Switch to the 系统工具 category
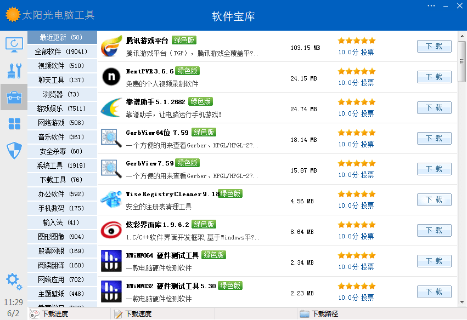Viewport: 467px width, 320px height. [62, 165]
